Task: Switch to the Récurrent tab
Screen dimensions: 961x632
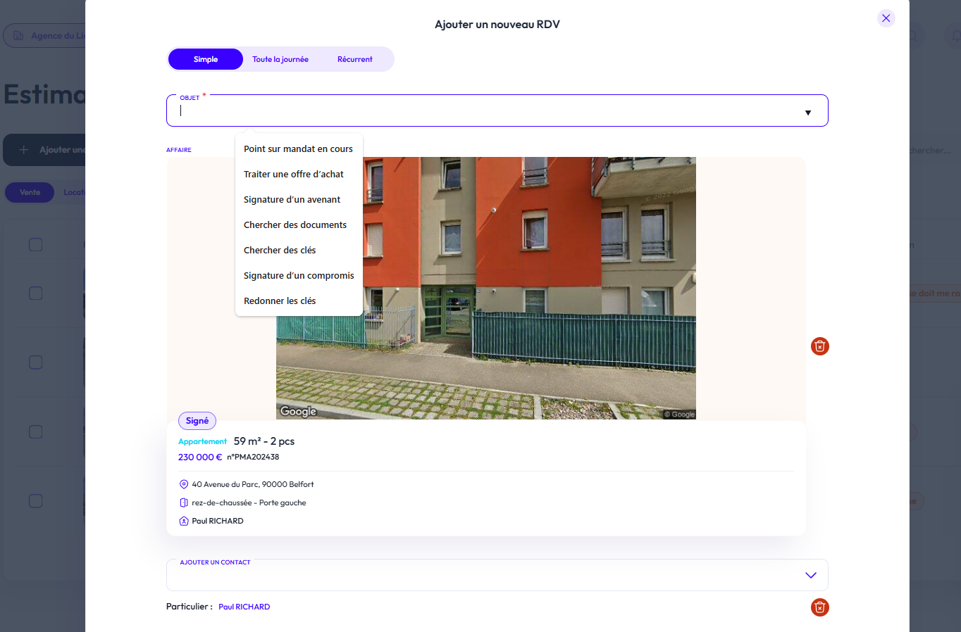Action: 354,59
